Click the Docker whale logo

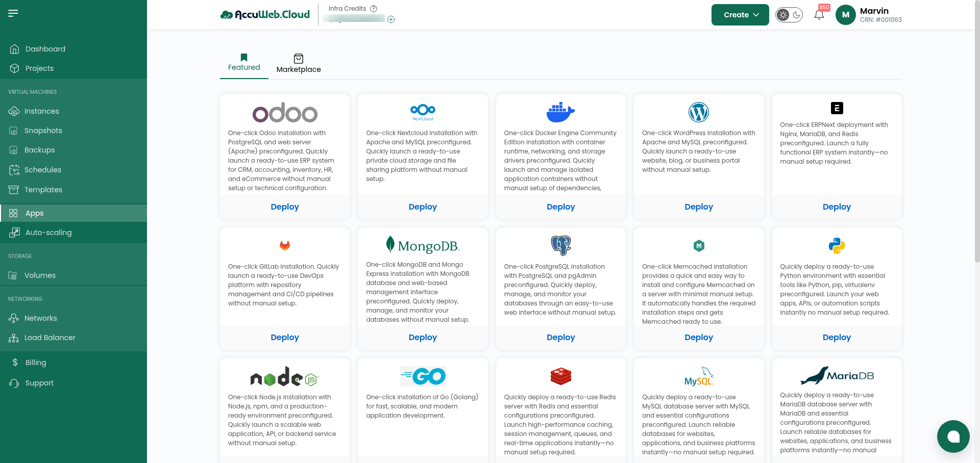560,112
